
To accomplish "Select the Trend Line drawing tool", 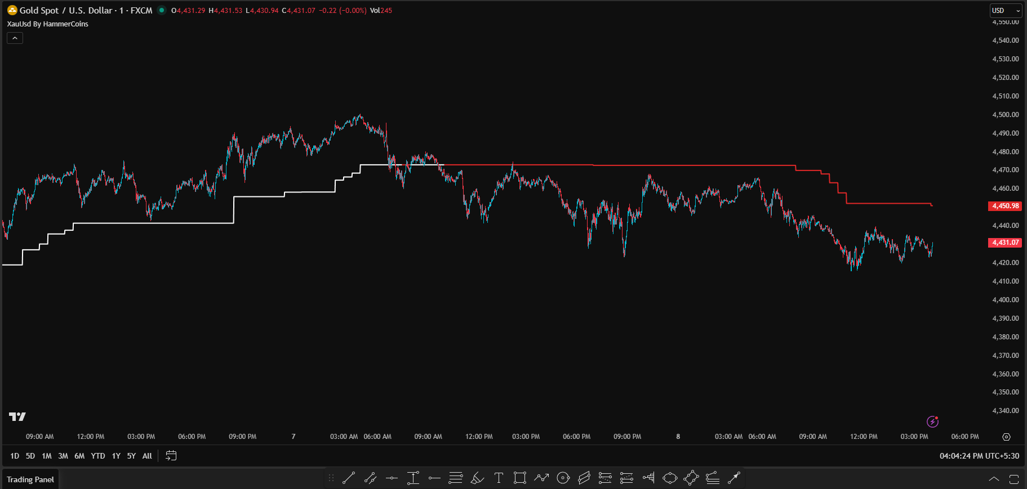I will [x=349, y=478].
